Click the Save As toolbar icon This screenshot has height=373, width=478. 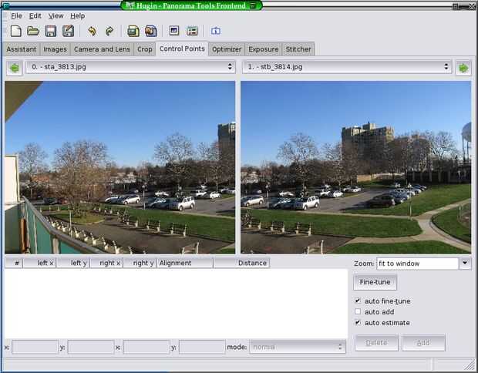pos(69,31)
